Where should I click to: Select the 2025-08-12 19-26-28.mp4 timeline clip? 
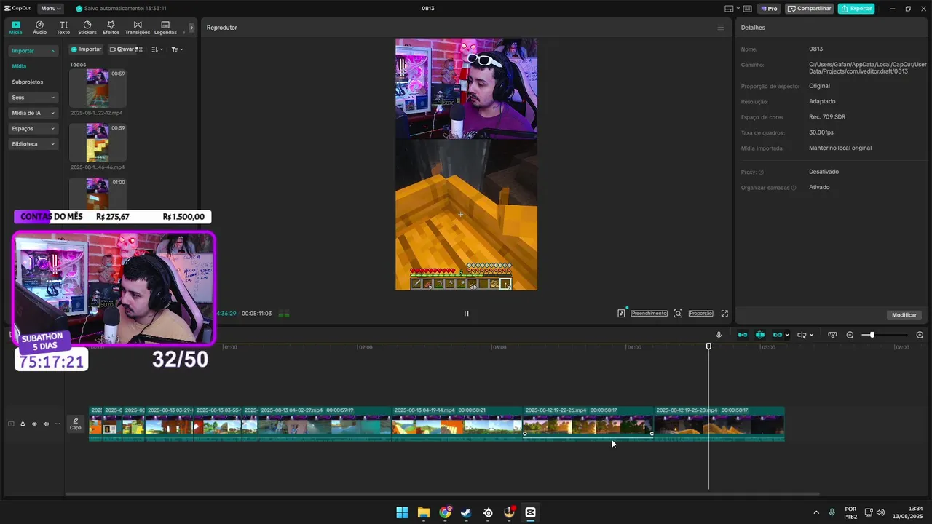719,424
